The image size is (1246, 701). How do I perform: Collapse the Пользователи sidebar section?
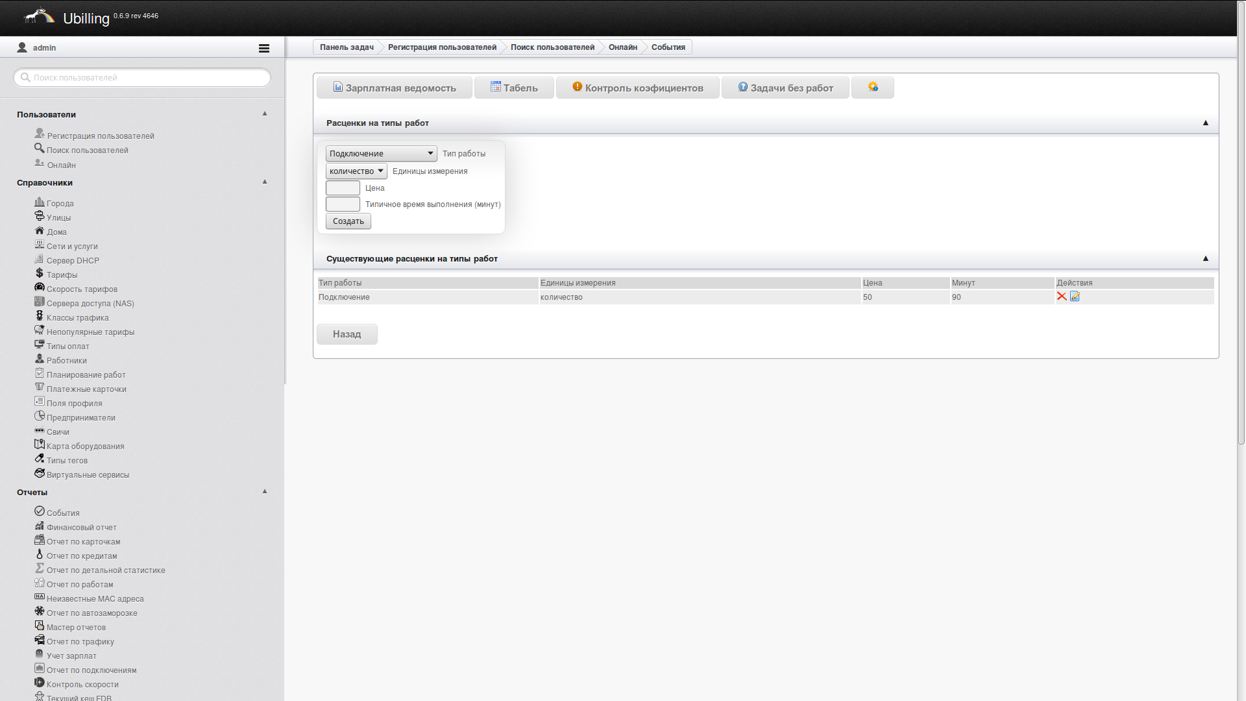point(265,114)
